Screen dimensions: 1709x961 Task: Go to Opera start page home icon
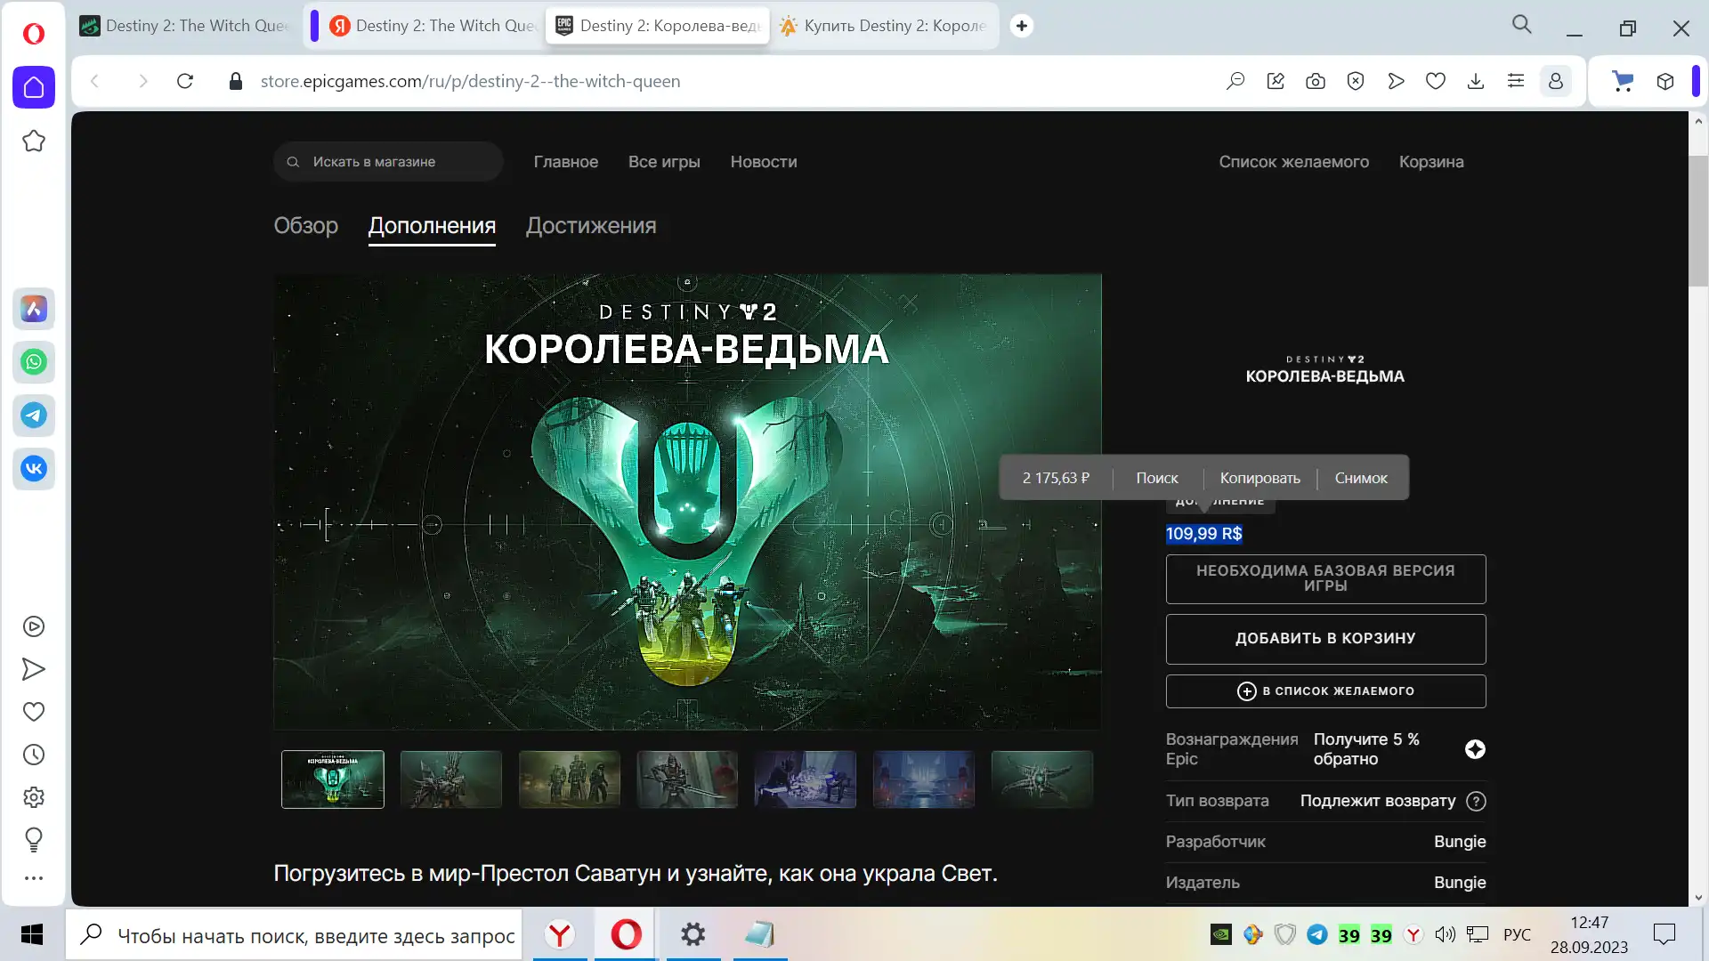34,87
